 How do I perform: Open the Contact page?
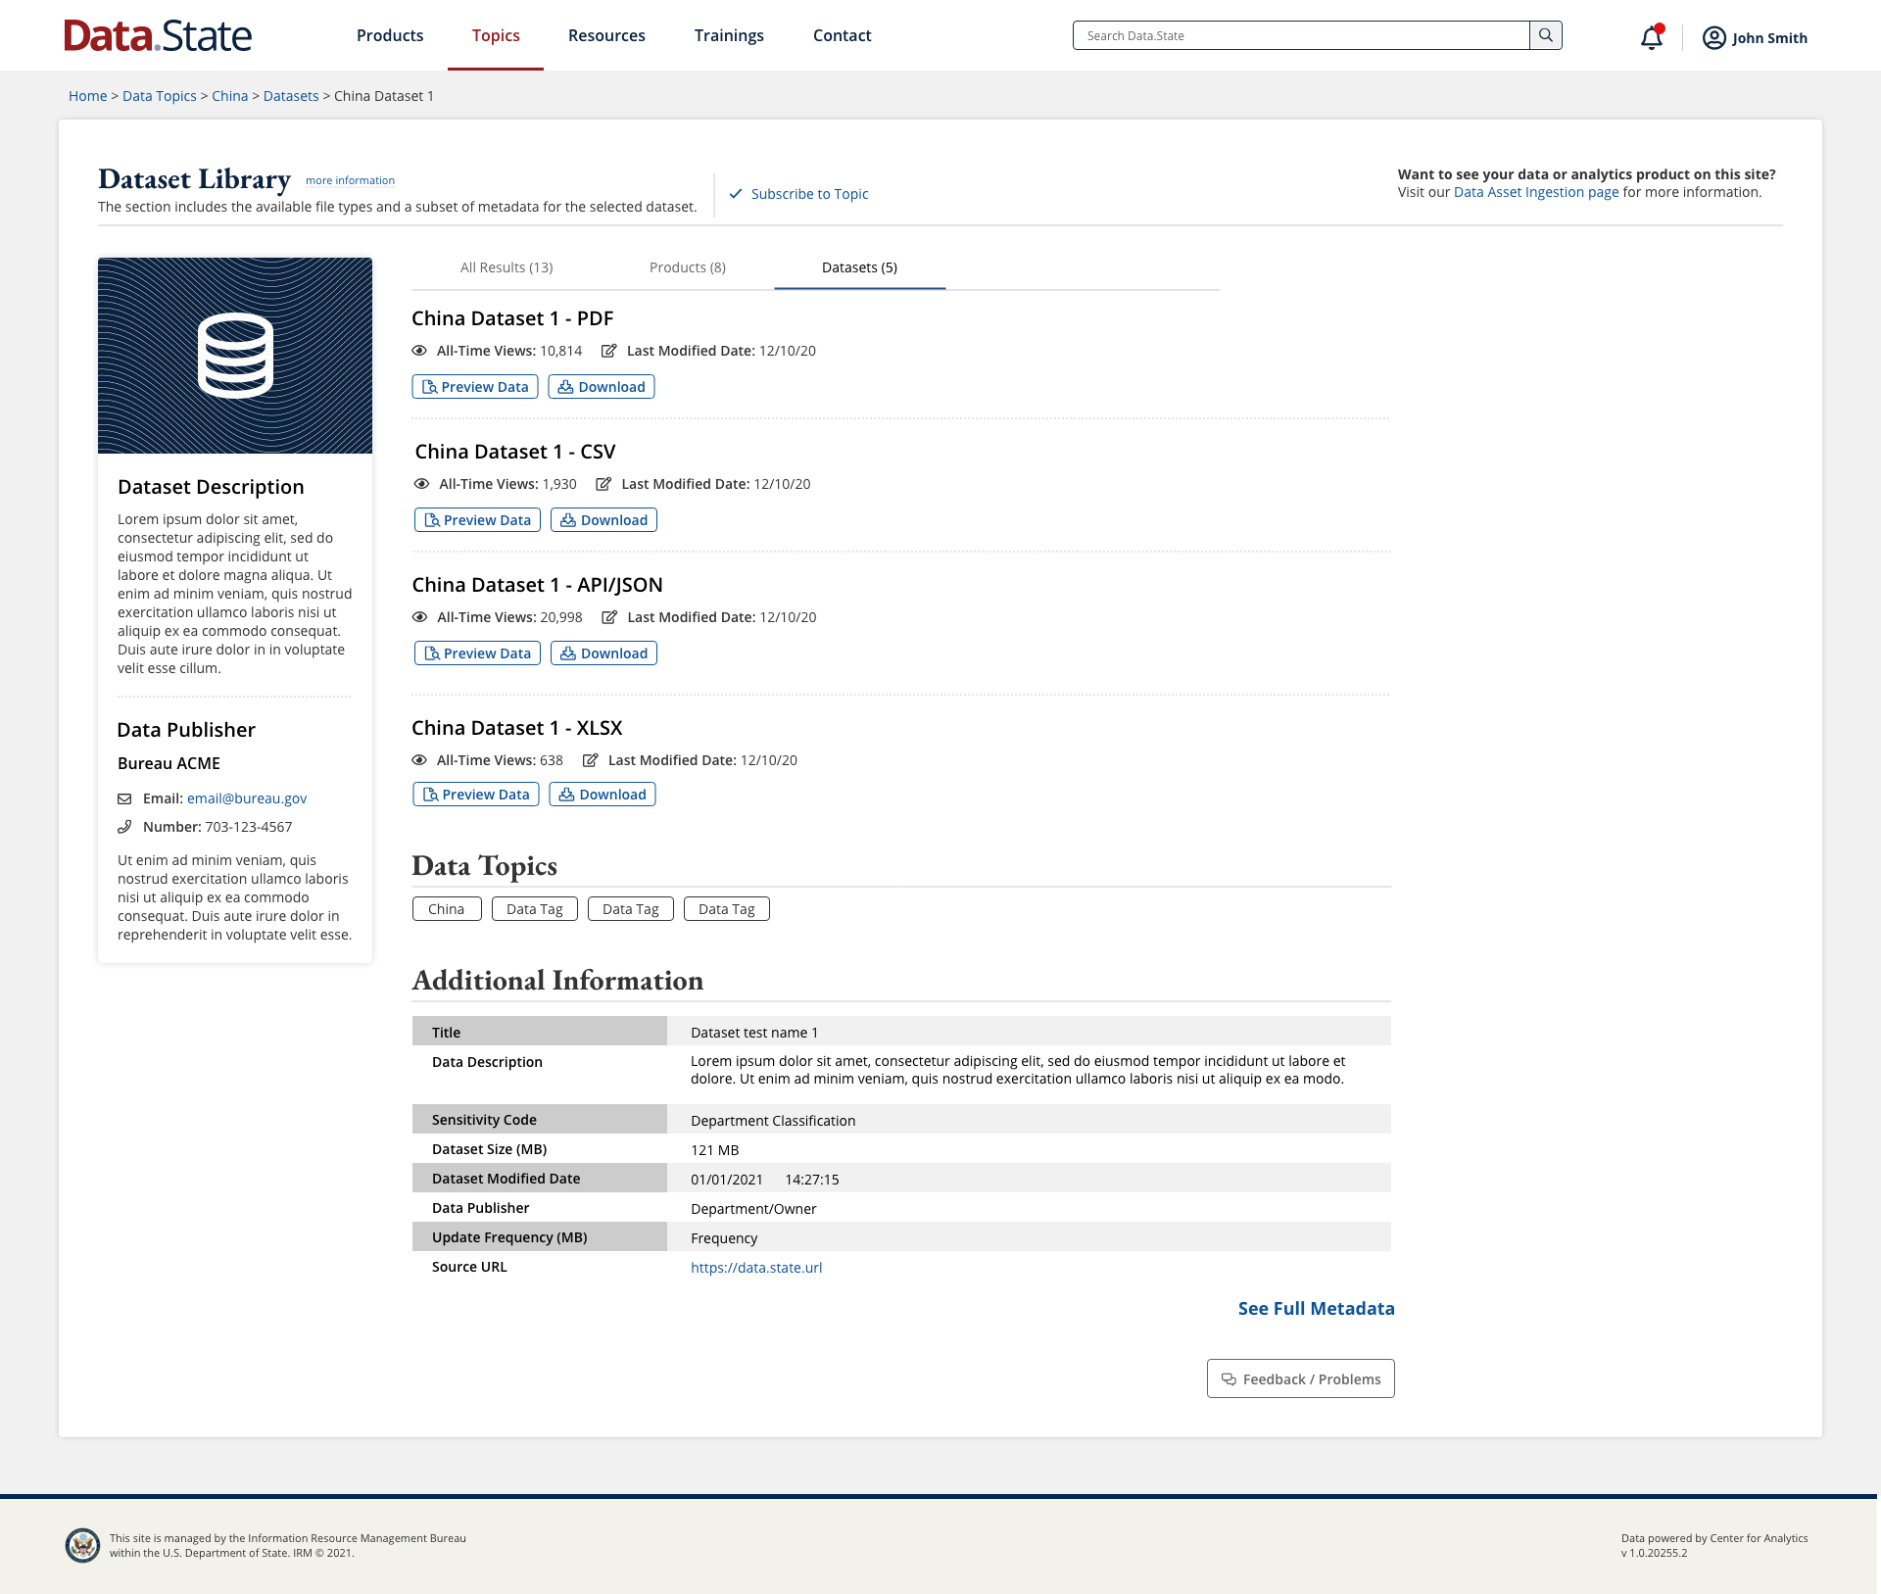[841, 35]
